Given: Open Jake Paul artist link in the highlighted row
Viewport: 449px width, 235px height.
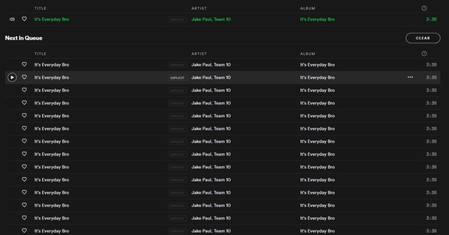Looking at the screenshot, I should pyautogui.click(x=201, y=77).
